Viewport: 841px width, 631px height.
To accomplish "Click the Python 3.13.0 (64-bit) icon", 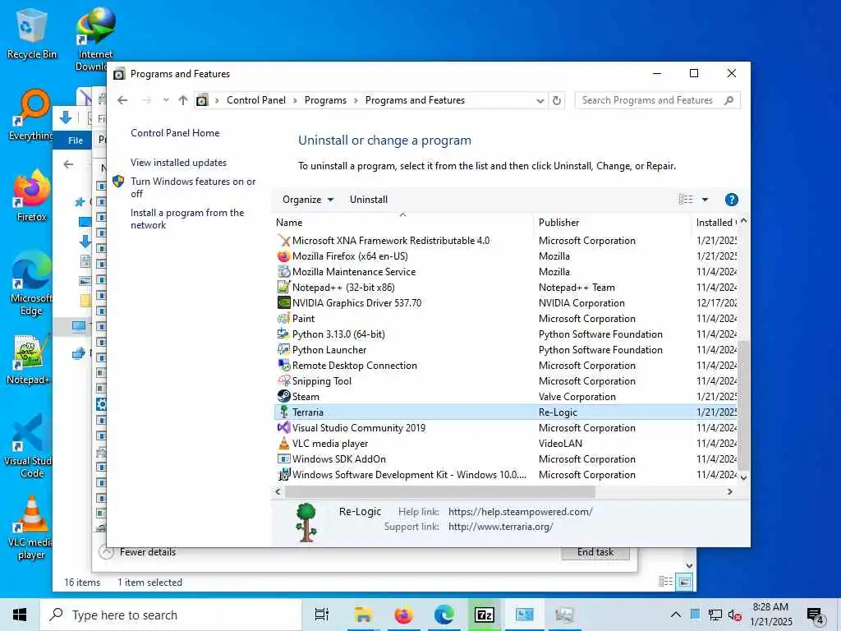I will tap(283, 334).
